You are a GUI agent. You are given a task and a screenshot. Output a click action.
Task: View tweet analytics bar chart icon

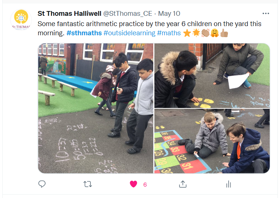click(229, 184)
